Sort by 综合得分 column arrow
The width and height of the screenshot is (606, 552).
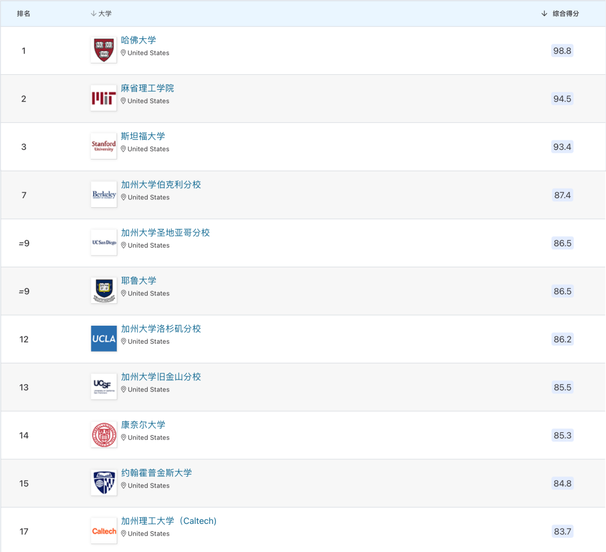pos(544,13)
